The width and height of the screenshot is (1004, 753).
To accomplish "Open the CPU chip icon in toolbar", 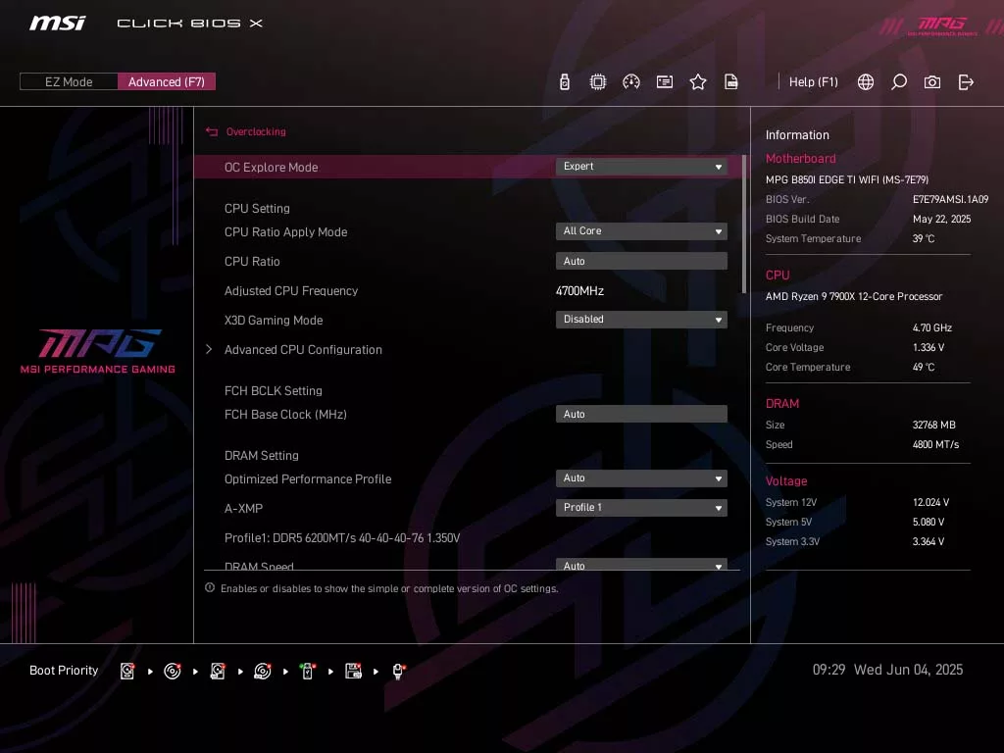I will pyautogui.click(x=597, y=82).
